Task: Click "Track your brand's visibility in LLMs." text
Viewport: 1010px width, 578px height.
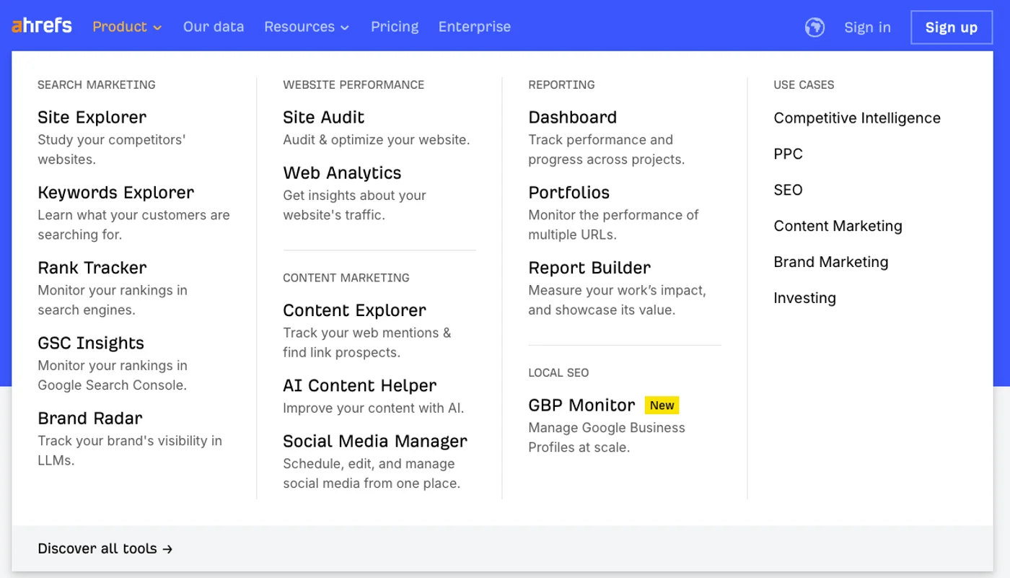Action: point(130,450)
